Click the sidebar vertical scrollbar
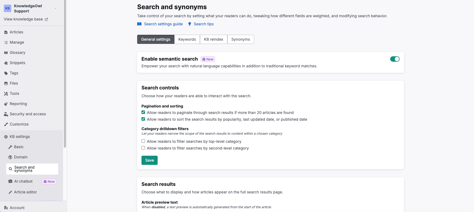 (x=65, y=74)
